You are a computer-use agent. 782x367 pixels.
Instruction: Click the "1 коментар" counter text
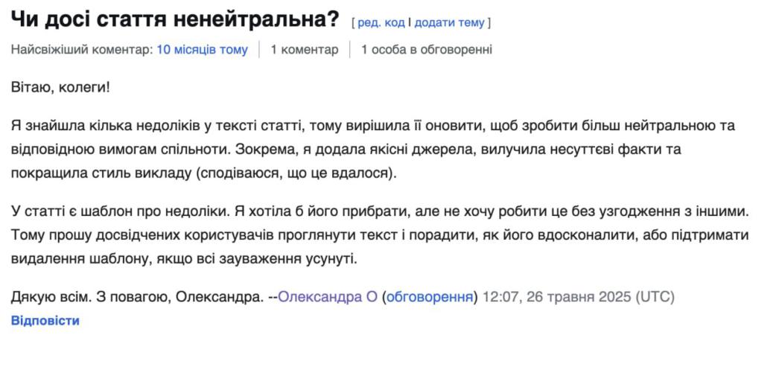click(304, 50)
